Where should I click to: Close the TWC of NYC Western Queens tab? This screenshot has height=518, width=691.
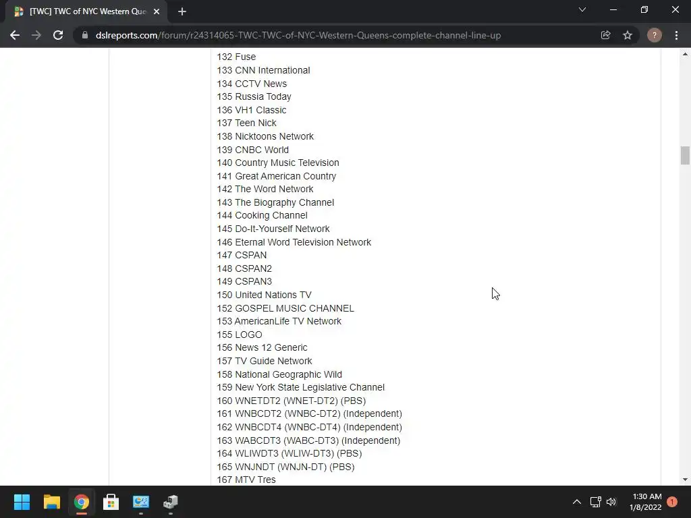tap(157, 11)
